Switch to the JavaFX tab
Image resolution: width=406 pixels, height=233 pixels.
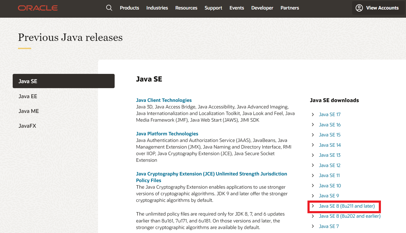27,126
